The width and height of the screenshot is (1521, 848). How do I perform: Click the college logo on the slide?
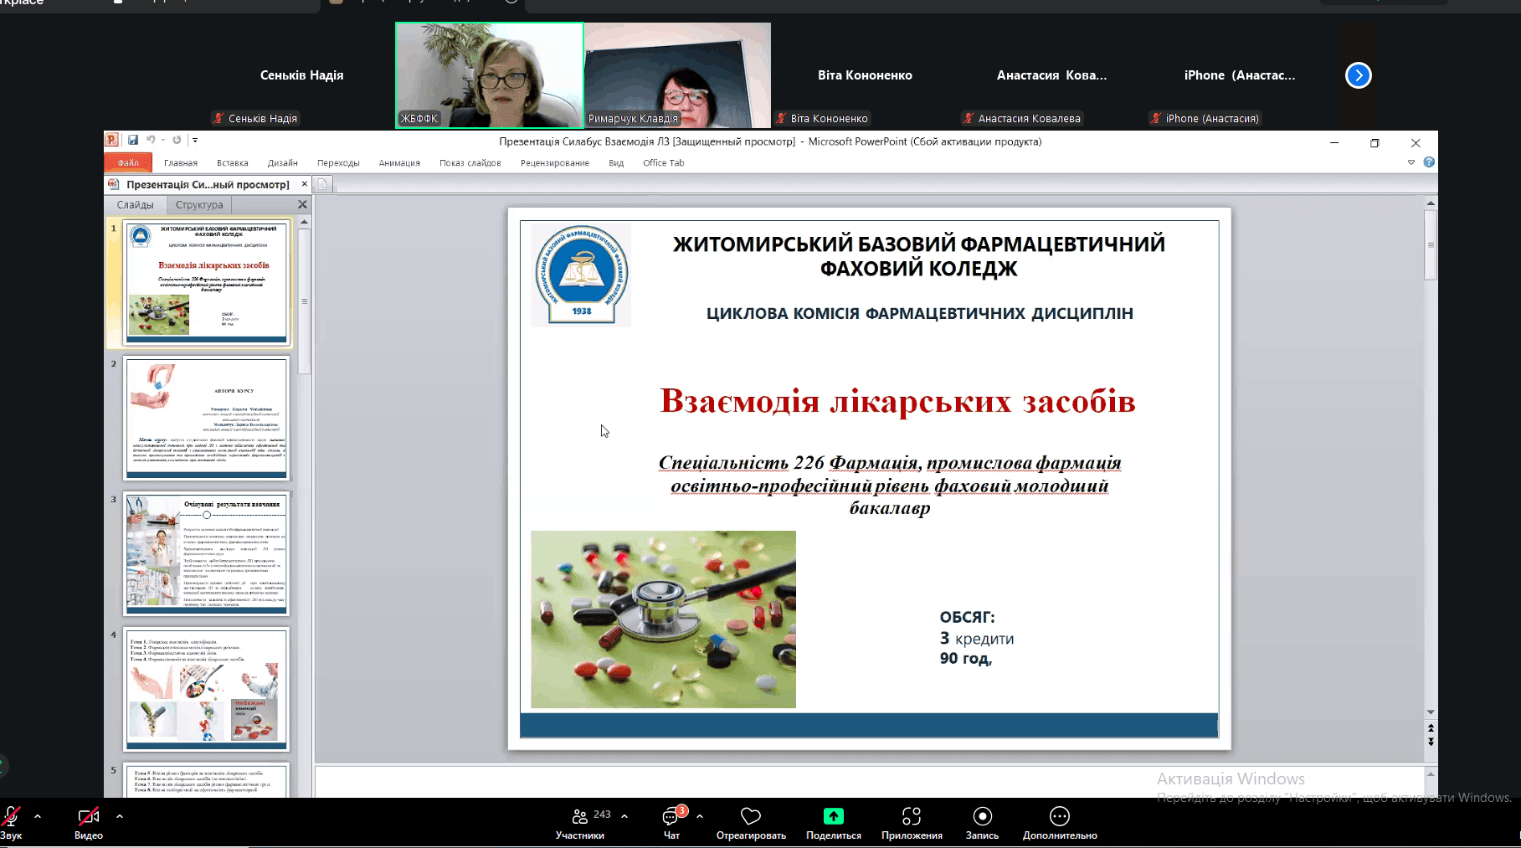[581, 275]
